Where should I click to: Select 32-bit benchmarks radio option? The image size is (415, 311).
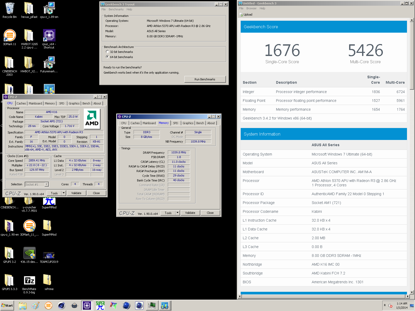click(107, 52)
